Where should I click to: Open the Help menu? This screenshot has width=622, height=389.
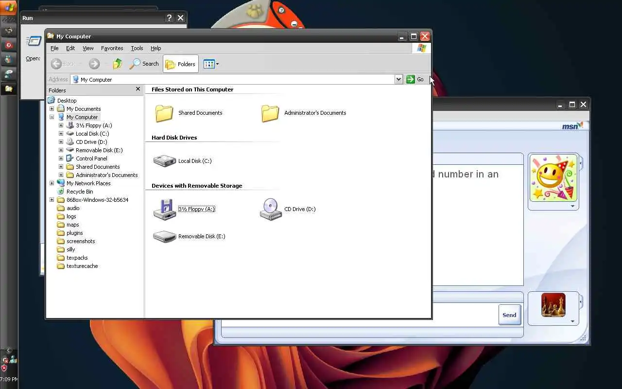155,48
